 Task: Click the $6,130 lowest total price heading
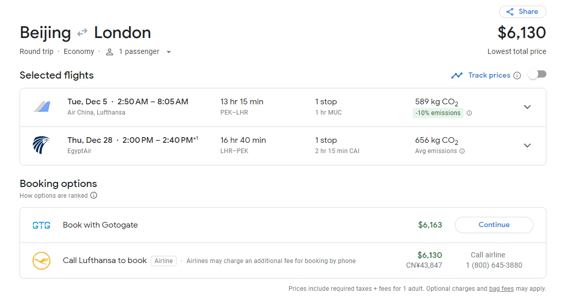[522, 32]
